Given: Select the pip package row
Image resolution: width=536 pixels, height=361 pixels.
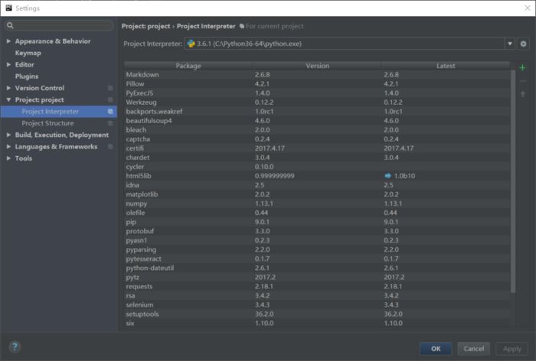Looking at the screenshot, I should coord(317,222).
